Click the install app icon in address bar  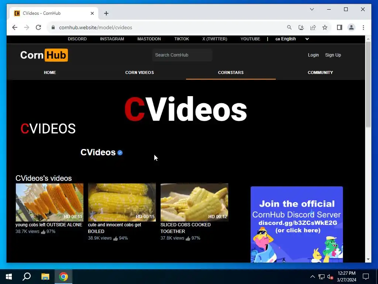301,27
